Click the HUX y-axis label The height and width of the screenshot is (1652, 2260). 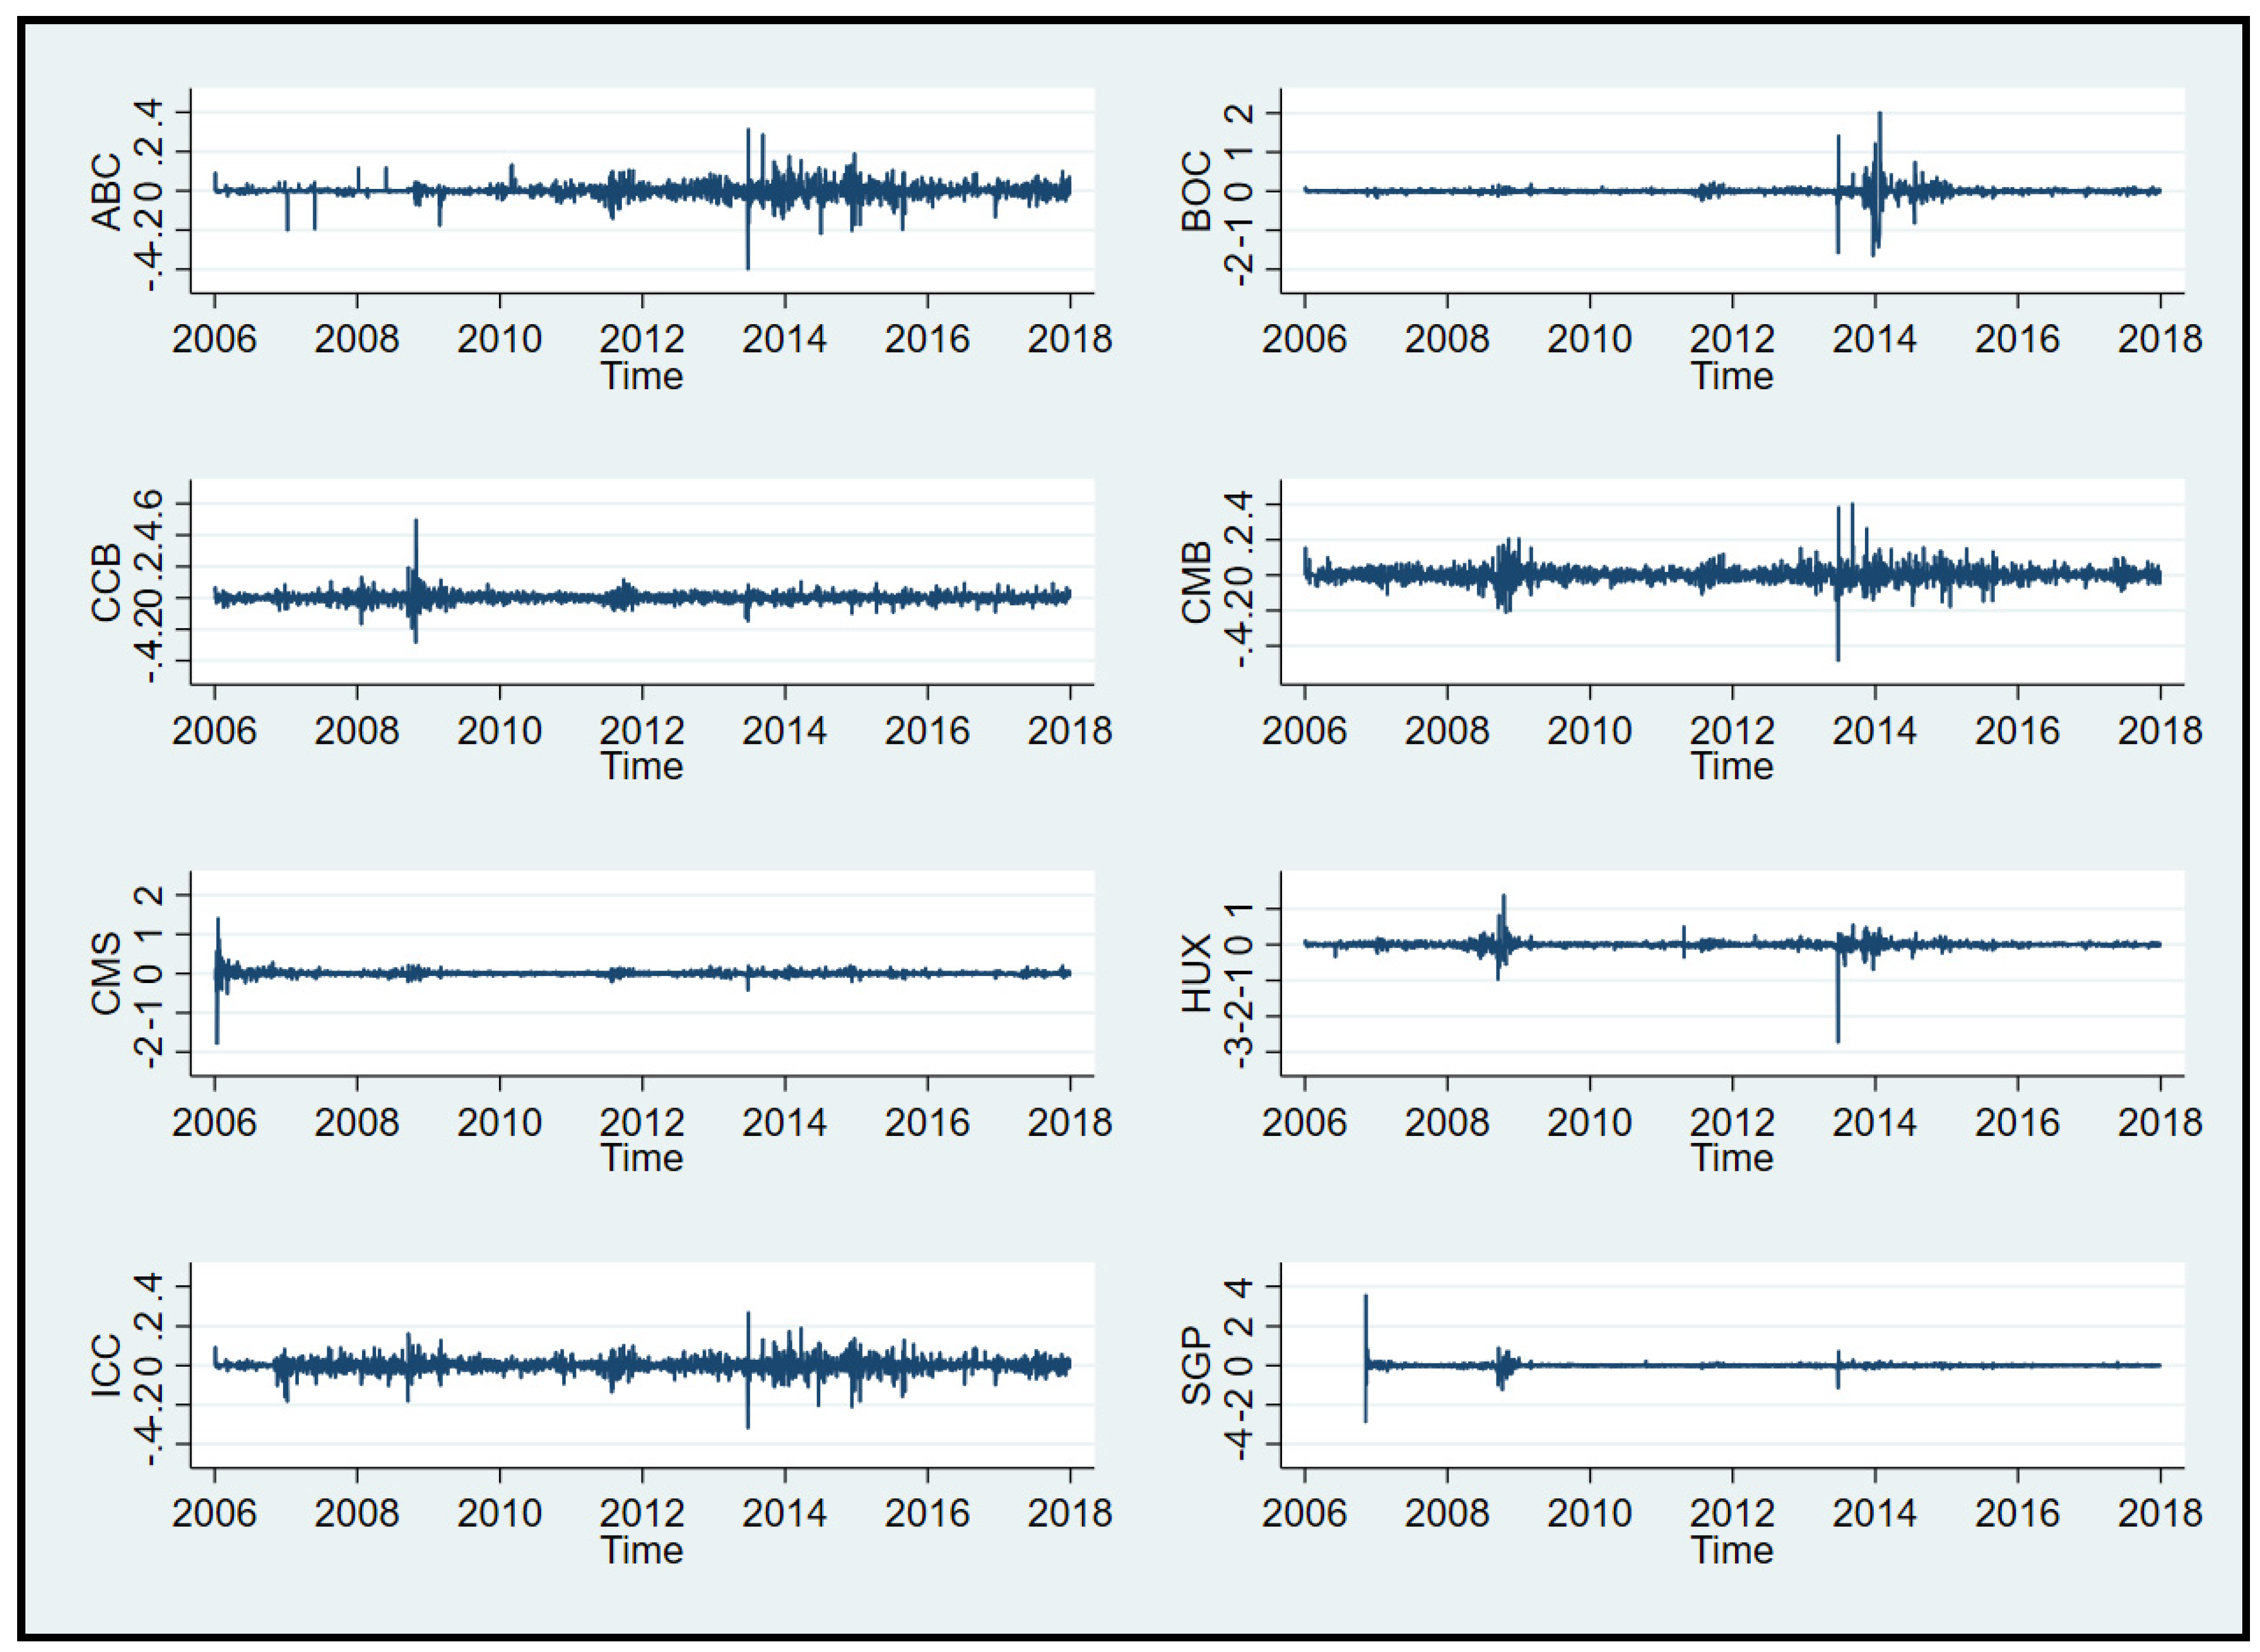(x=1196, y=973)
